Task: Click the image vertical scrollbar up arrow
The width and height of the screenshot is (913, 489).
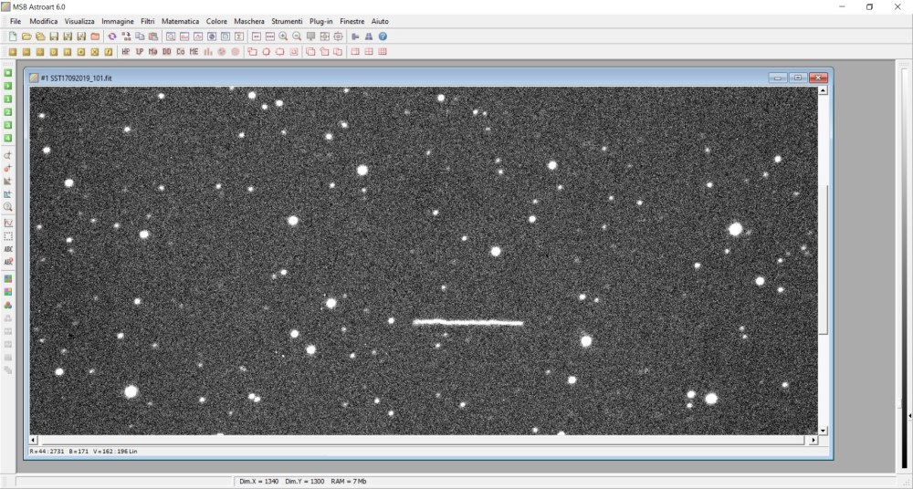Action: [824, 91]
